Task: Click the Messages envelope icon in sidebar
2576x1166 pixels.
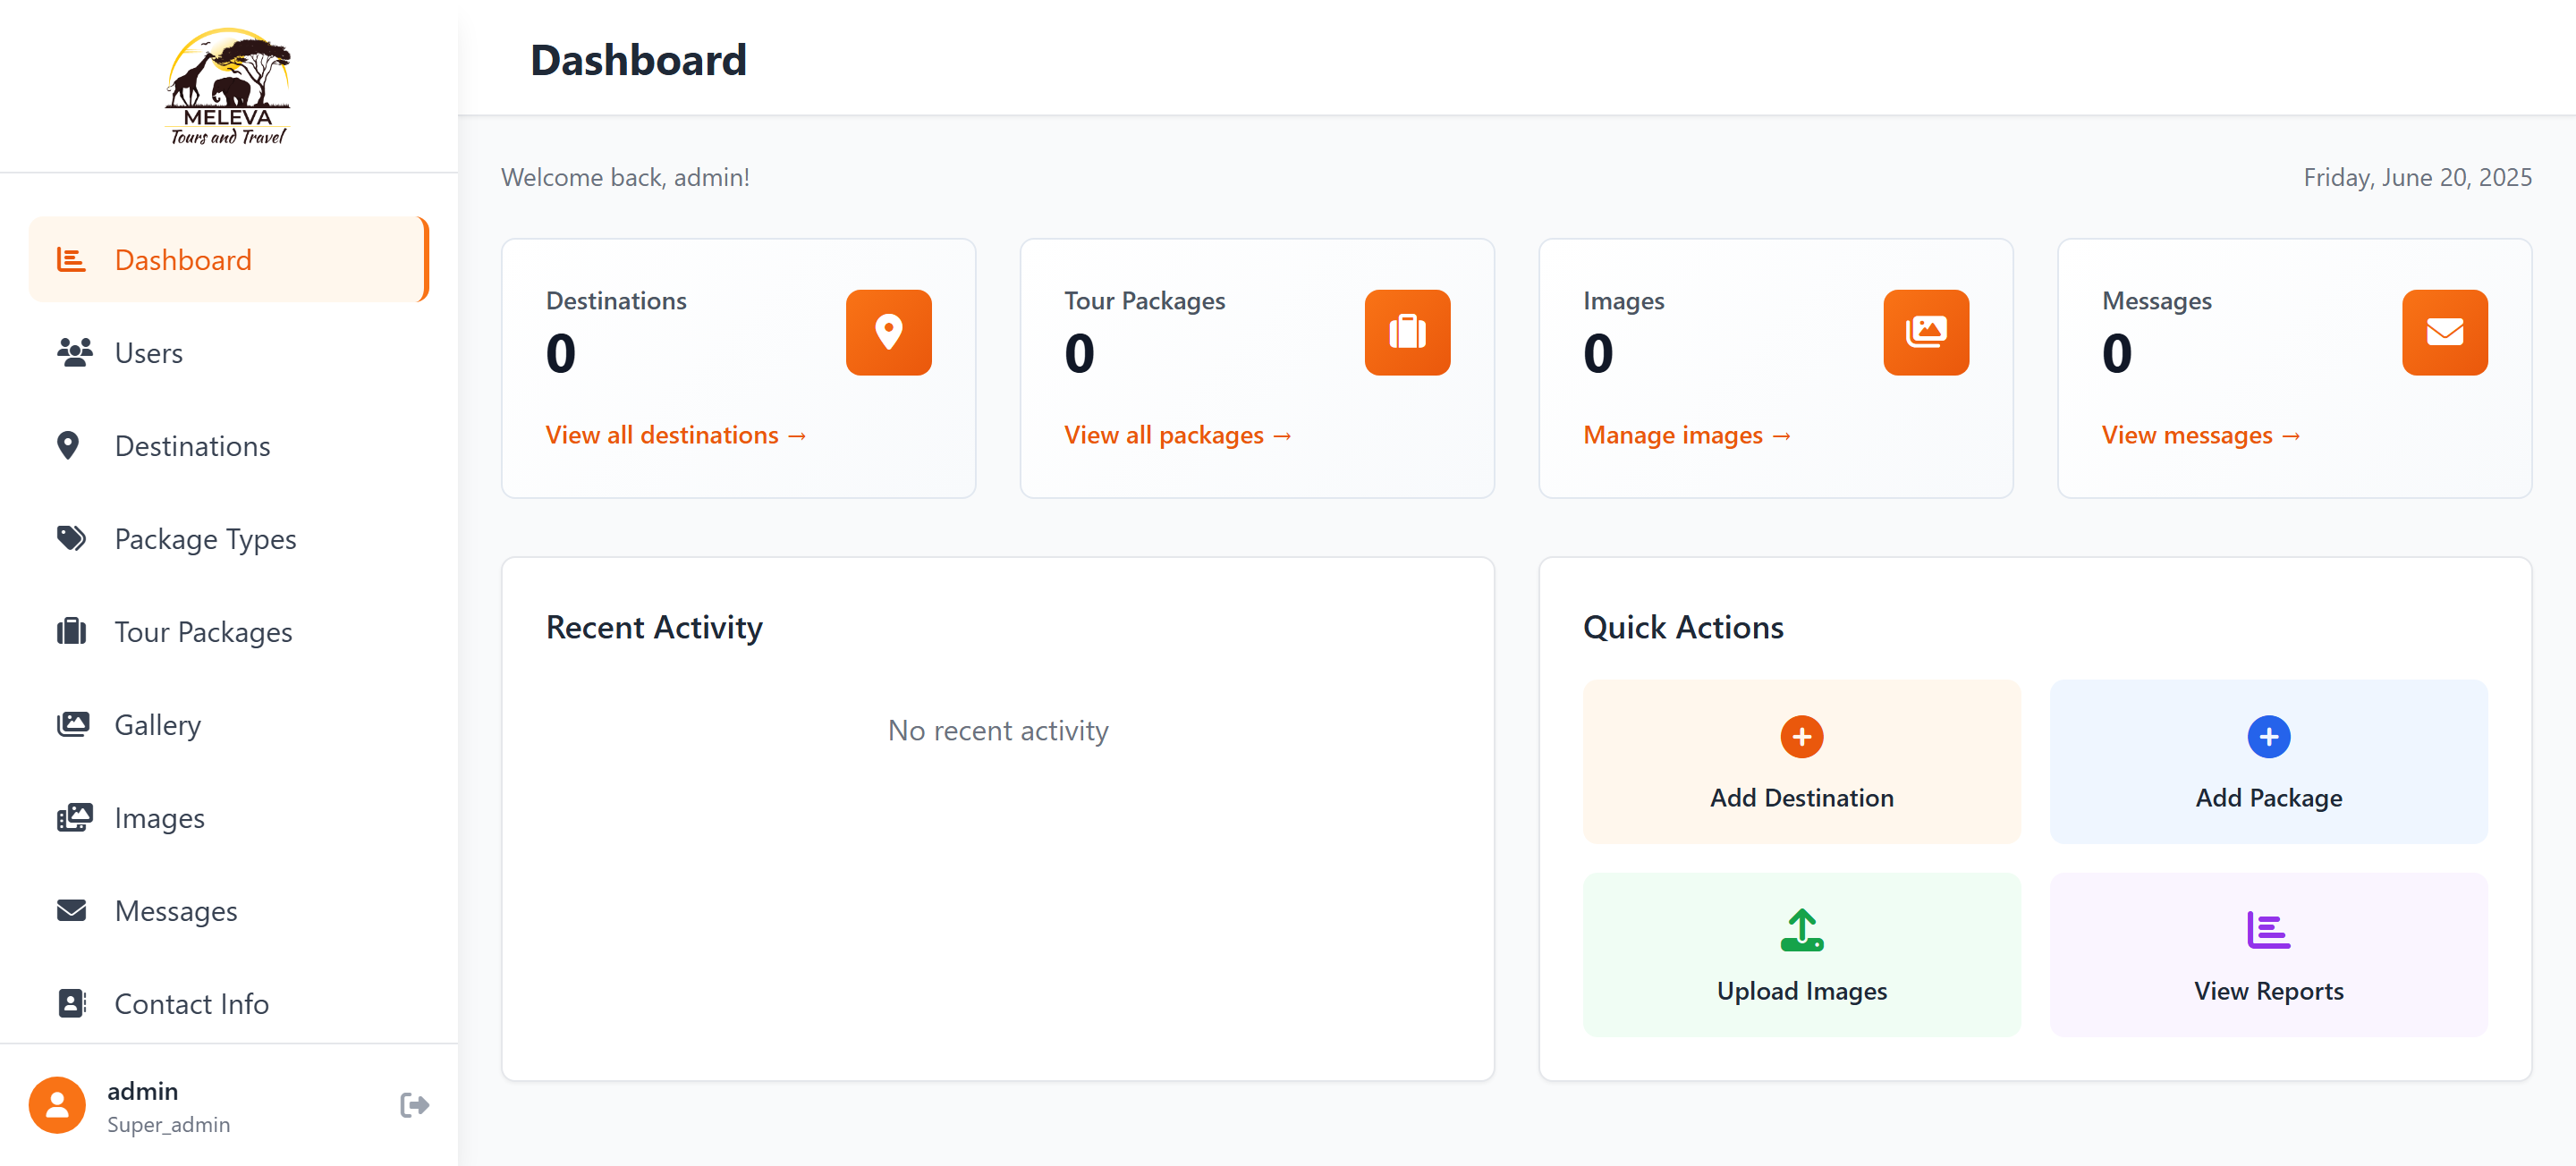Action: (x=71, y=911)
